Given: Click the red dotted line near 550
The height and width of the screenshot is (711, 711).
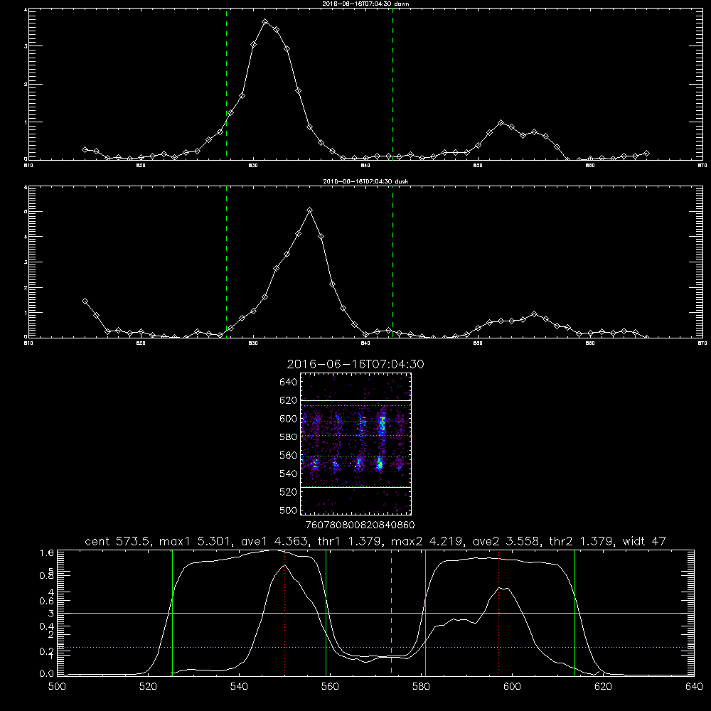Looking at the screenshot, I should pyautogui.click(x=285, y=612).
